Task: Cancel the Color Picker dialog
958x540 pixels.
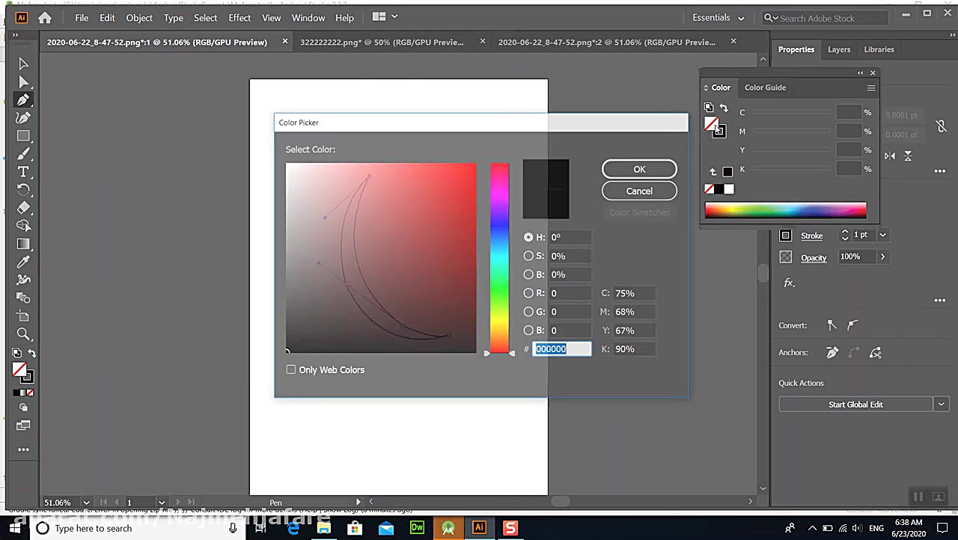Action: [x=639, y=191]
